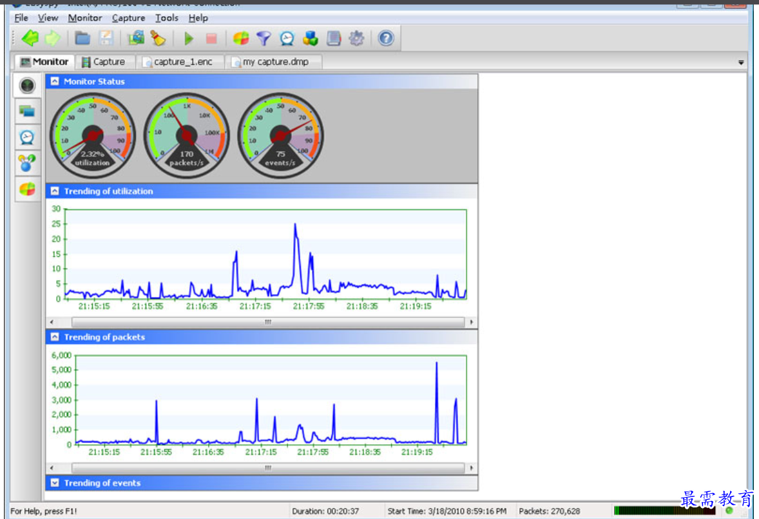Click the funnel filter toolbar icon
Screen dimensions: 759x519
pos(264,39)
